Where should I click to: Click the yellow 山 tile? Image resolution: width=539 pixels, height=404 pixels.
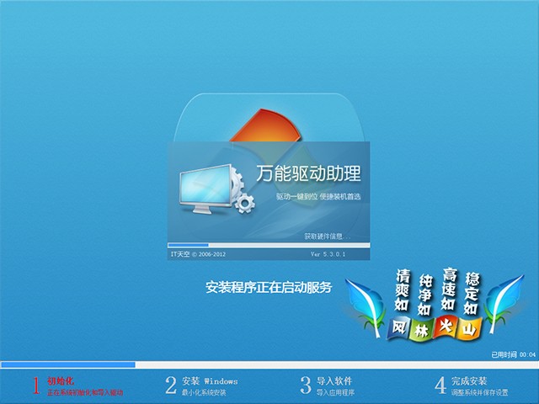tap(470, 329)
